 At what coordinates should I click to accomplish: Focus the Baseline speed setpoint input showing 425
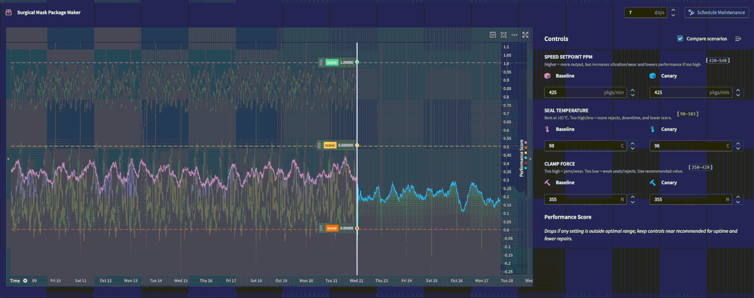click(x=586, y=93)
